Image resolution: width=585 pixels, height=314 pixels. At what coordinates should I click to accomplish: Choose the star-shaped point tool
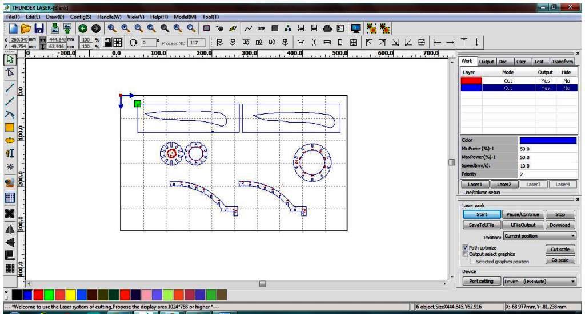[x=10, y=166]
